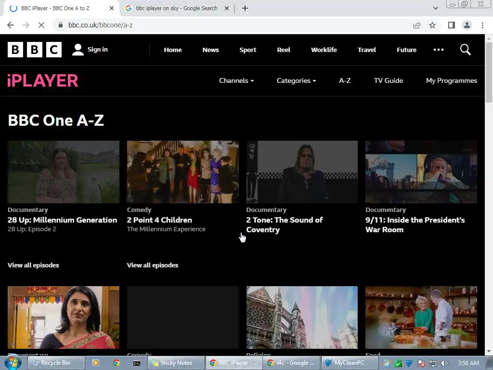Open the command prompt taskbar icon
This screenshot has height=370, width=493.
(x=137, y=363)
